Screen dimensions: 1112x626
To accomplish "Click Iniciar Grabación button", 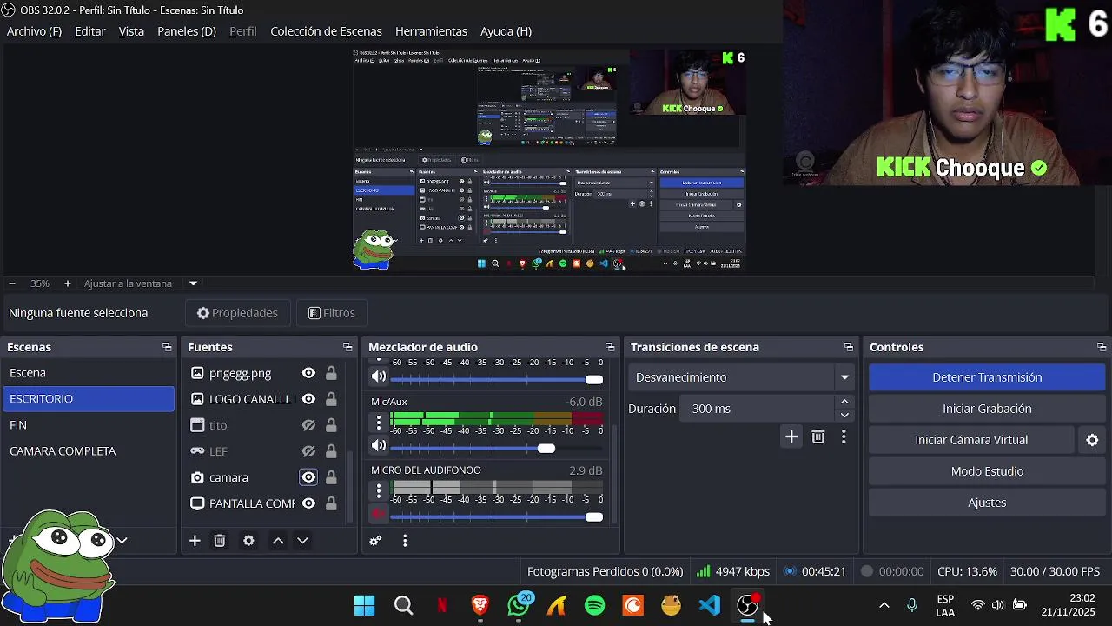I will 987,409.
